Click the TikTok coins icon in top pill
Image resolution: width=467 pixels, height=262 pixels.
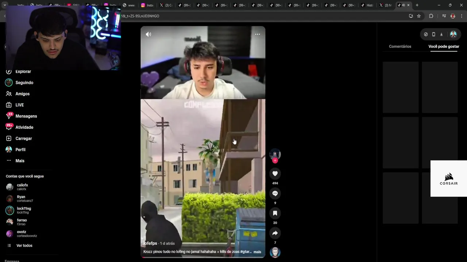pos(426,34)
